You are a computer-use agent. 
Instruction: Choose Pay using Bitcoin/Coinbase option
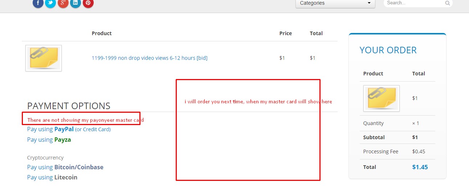tap(65, 167)
